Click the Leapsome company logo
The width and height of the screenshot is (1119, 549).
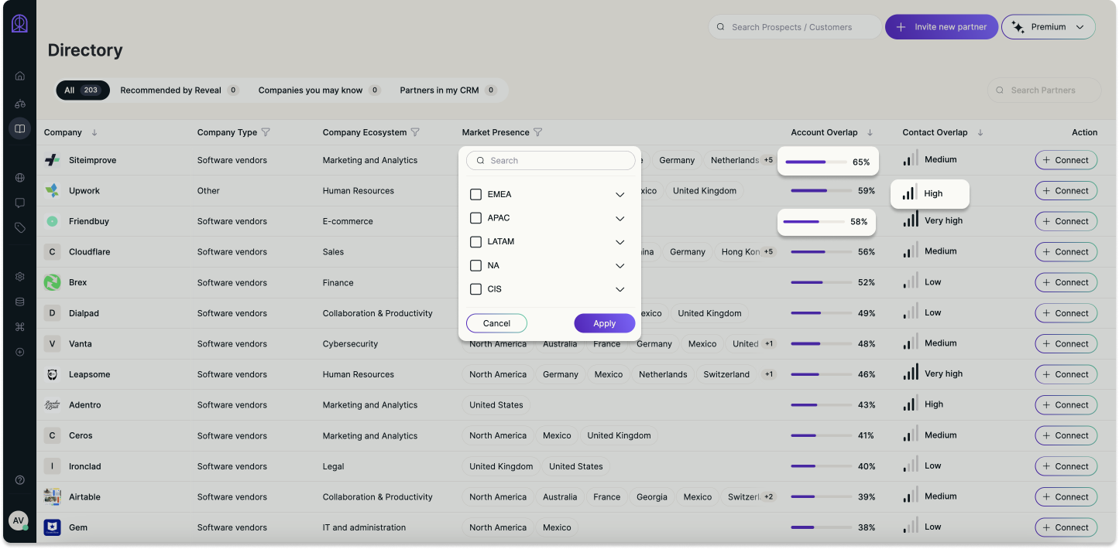pyautogui.click(x=52, y=374)
